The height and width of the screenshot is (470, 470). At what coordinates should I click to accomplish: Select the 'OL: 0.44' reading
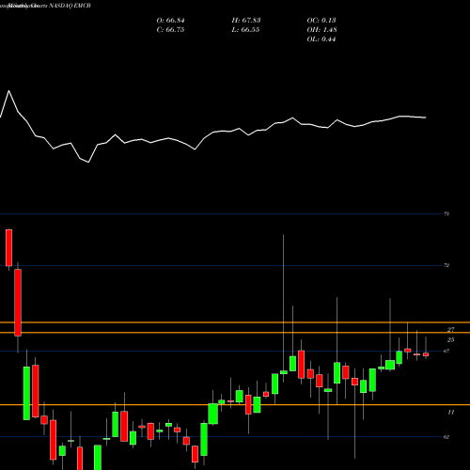click(x=321, y=39)
